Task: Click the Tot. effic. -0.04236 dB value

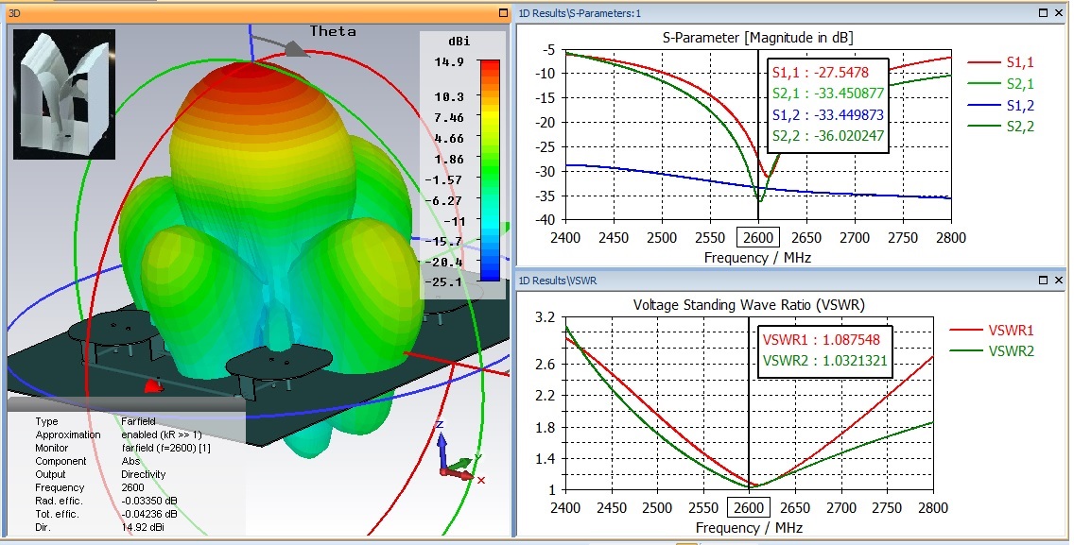Action: (x=149, y=514)
